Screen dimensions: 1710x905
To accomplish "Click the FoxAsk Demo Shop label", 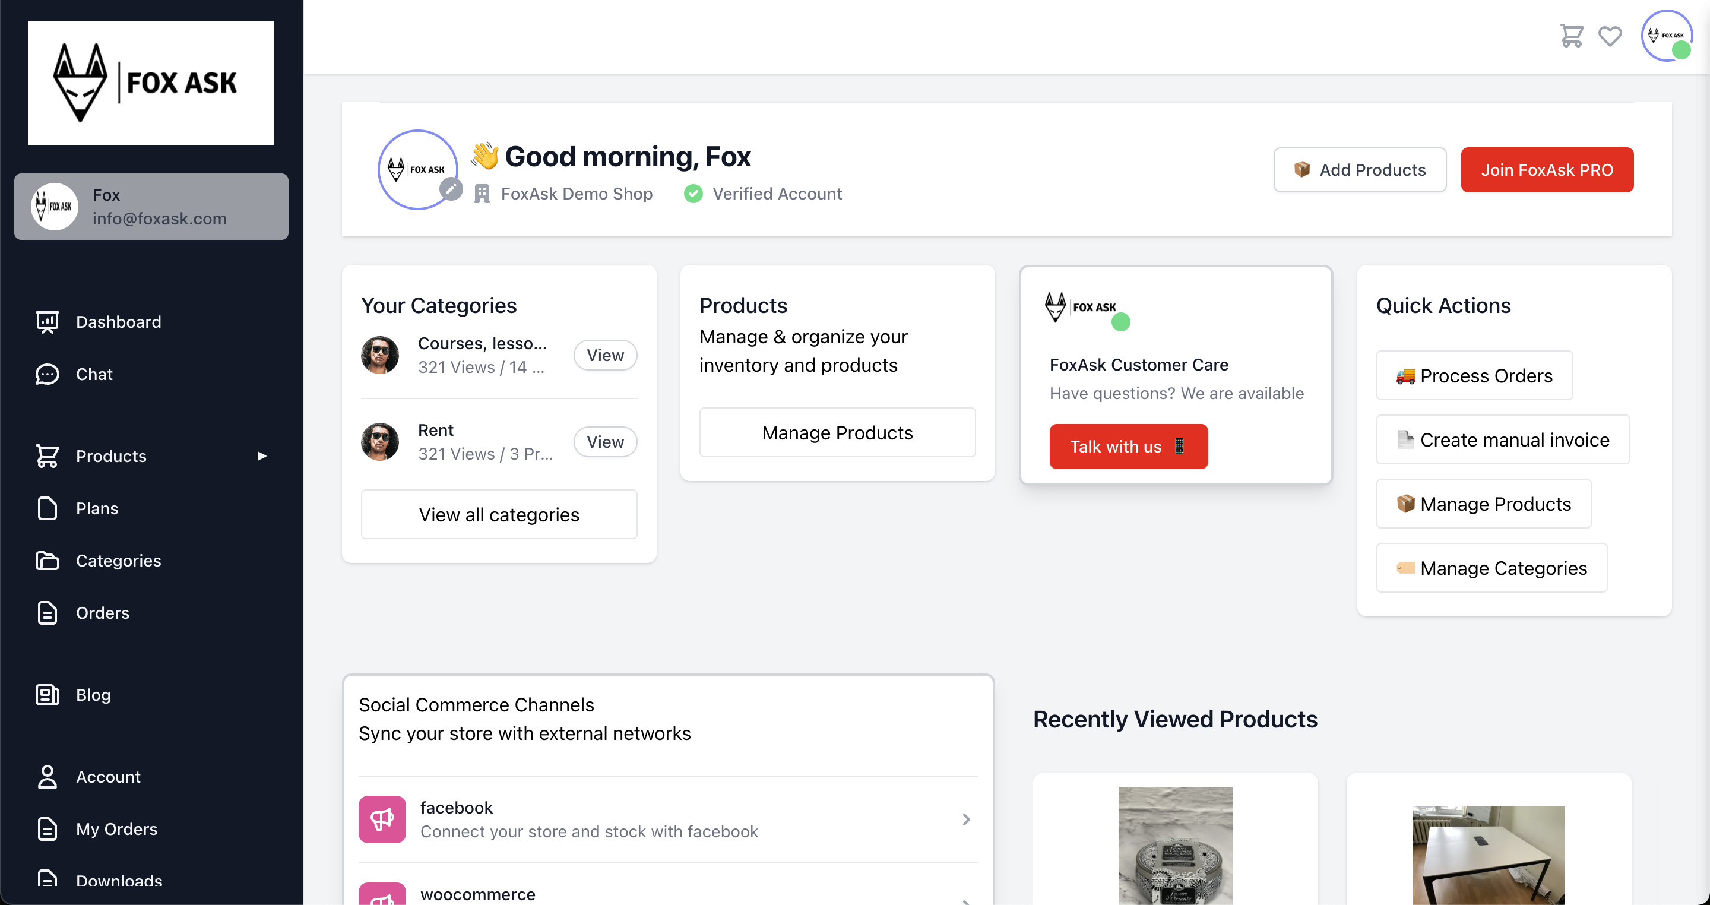I will tap(576, 194).
